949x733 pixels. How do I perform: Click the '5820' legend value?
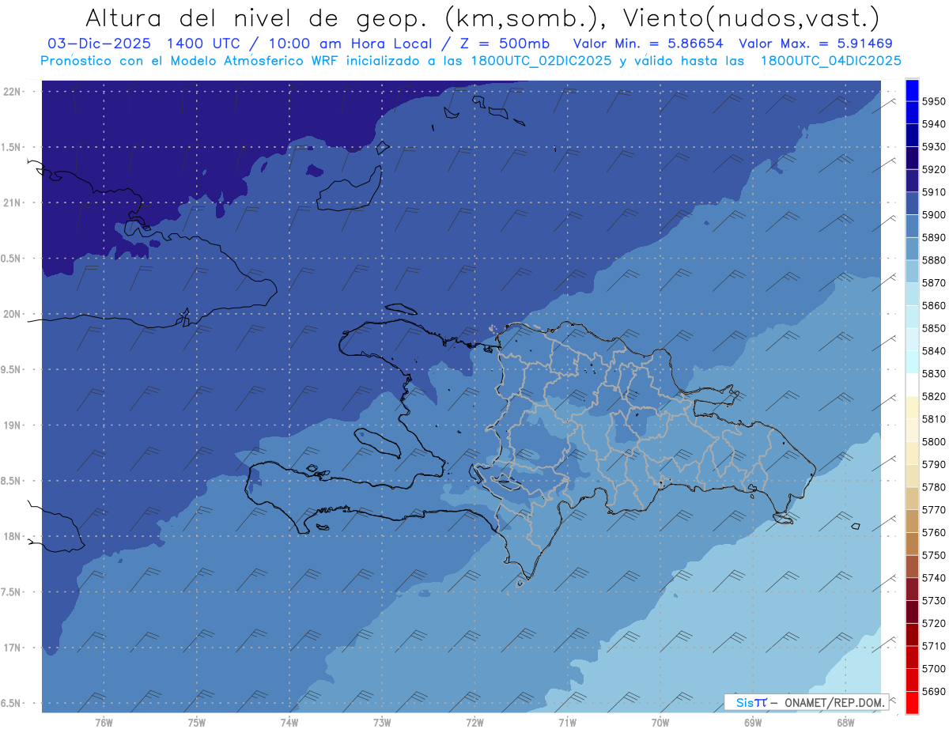tap(933, 396)
